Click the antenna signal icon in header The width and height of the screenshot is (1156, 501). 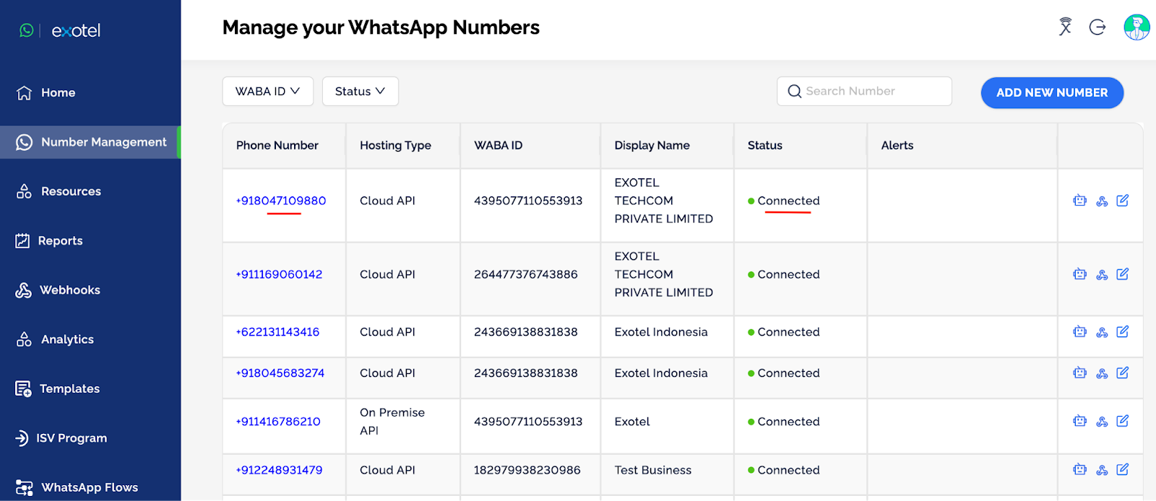pyautogui.click(x=1065, y=27)
